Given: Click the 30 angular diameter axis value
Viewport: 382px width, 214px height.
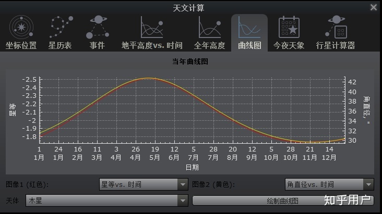Looking at the screenshot, I should [352, 140].
